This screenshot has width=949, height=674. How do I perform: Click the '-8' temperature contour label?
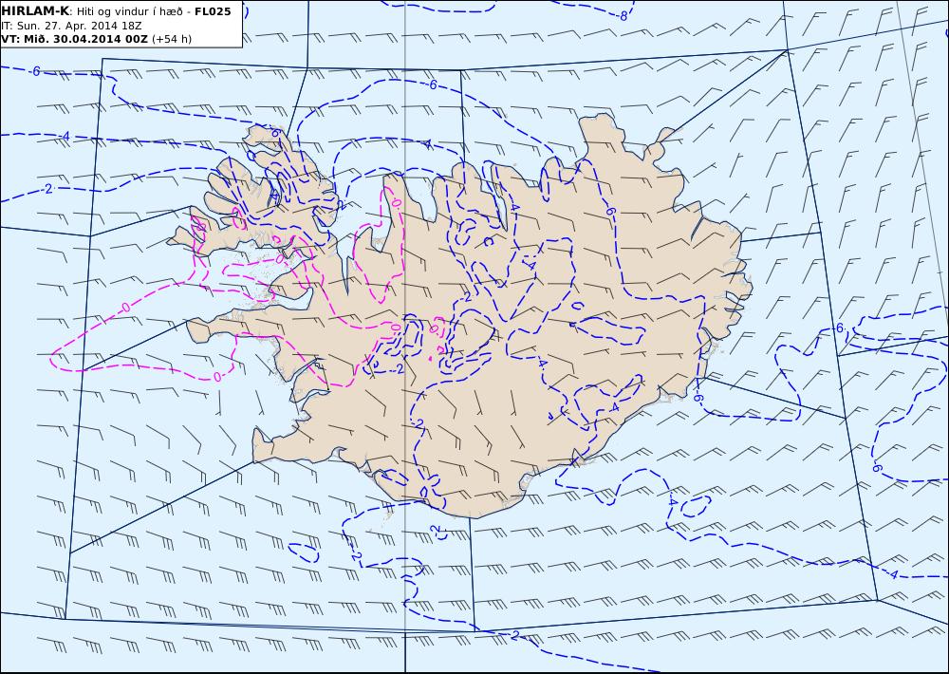point(623,16)
